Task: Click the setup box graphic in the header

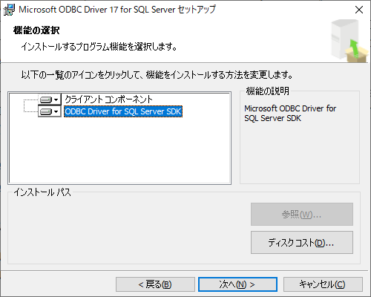Action: click(x=349, y=41)
